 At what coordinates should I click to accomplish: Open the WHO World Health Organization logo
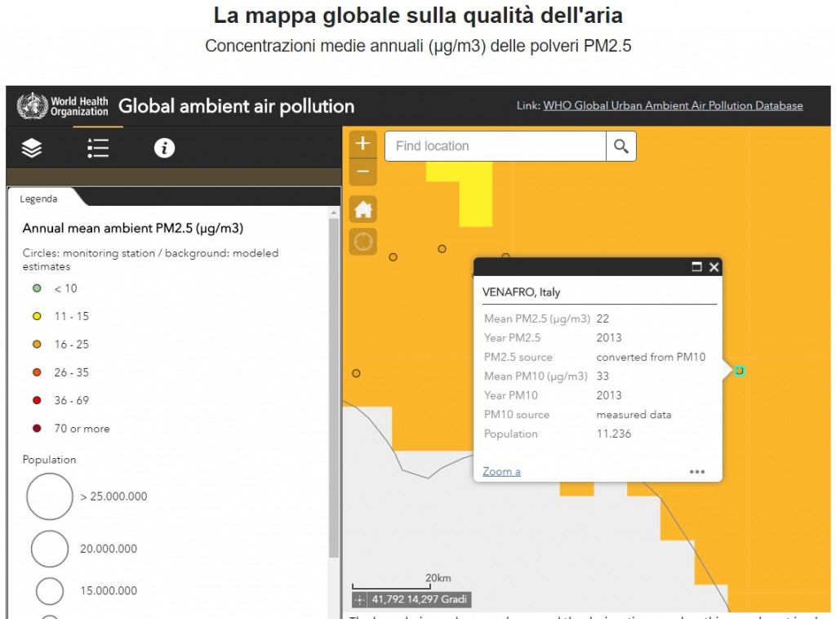point(55,105)
